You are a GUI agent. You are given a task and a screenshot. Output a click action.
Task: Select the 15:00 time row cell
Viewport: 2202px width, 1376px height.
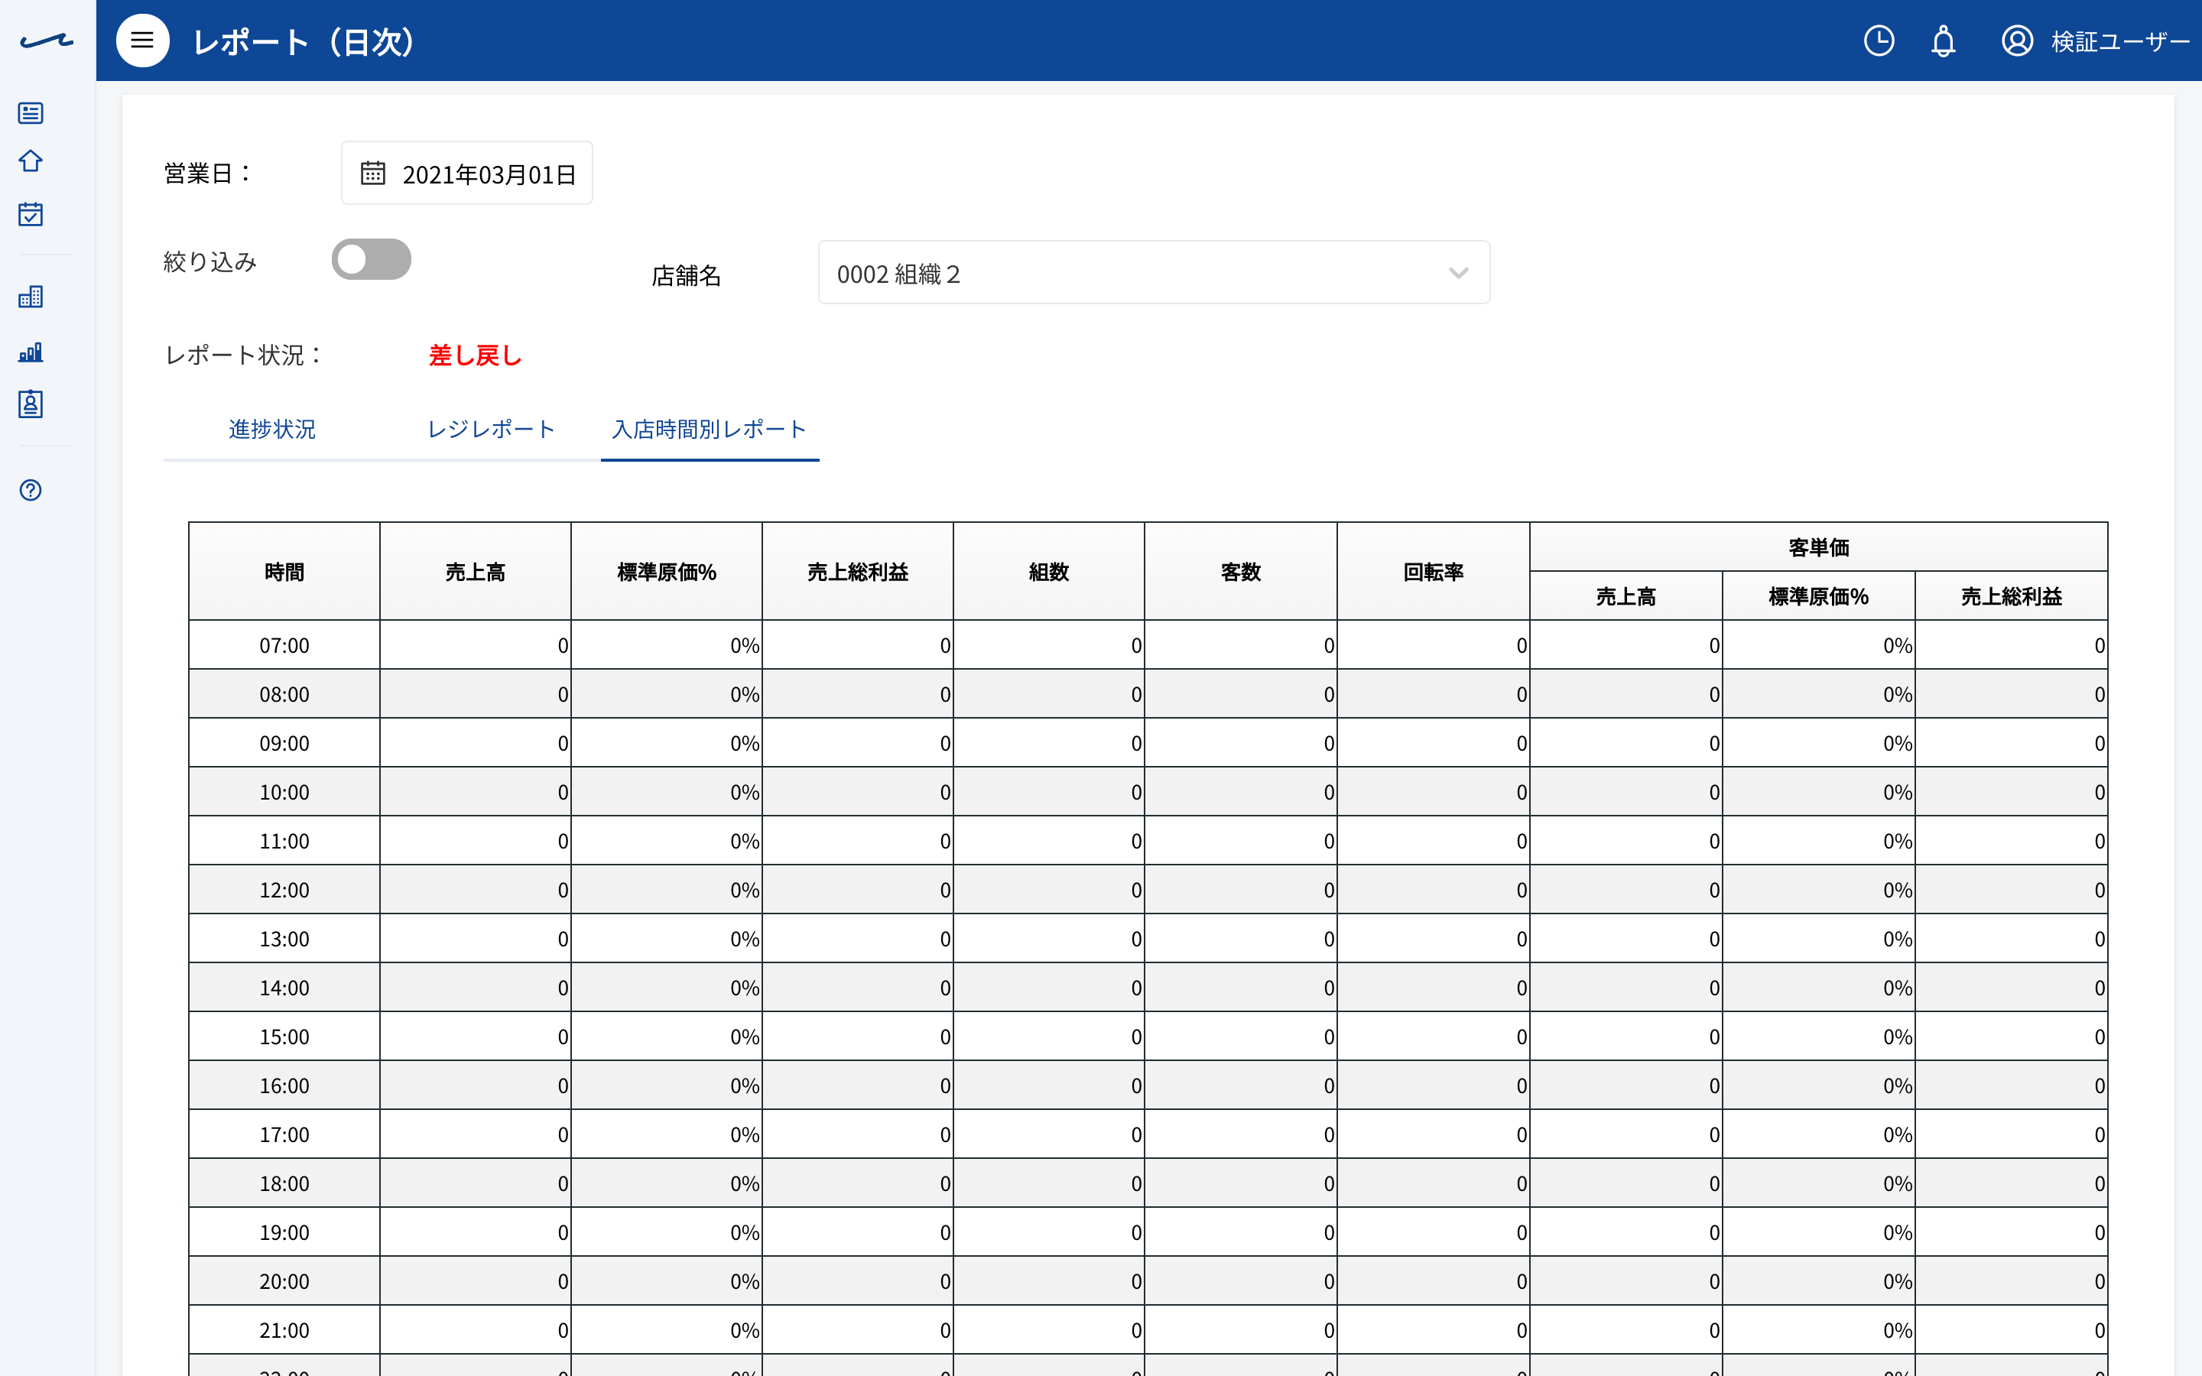[284, 1037]
